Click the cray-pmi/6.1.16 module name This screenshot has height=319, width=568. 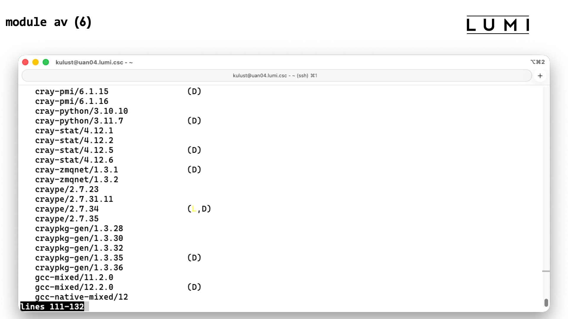coord(72,101)
